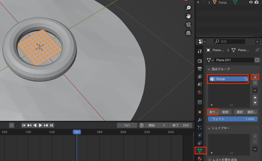The width and height of the screenshot is (262, 161).
Task: Enable the レスト位置を追加 checkbox
Action: pos(210,160)
